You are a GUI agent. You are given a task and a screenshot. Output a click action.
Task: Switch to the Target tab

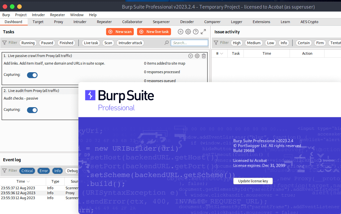(x=38, y=22)
